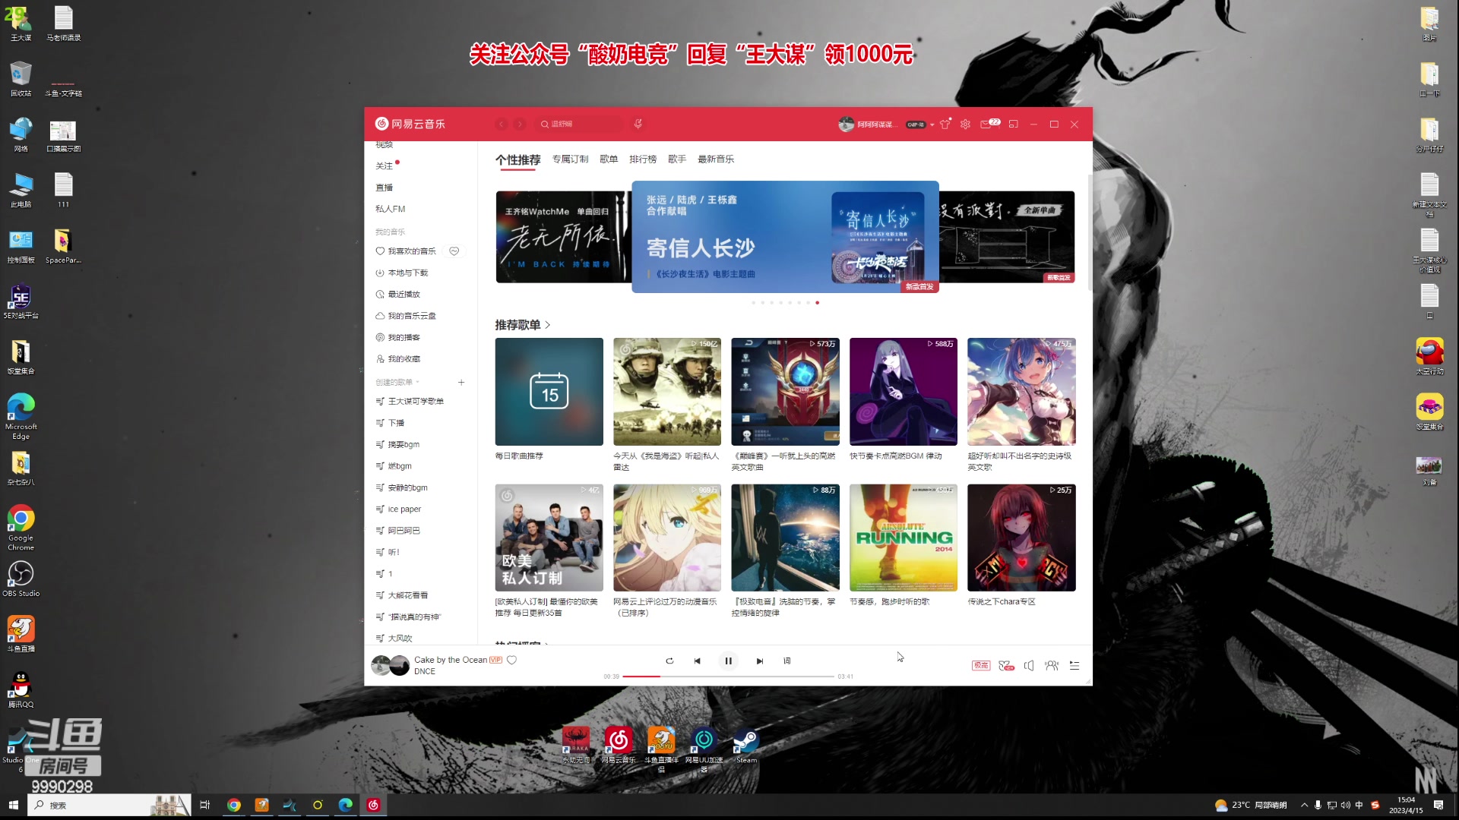Open the RUNNING 2014 playlist cover

[x=904, y=538]
